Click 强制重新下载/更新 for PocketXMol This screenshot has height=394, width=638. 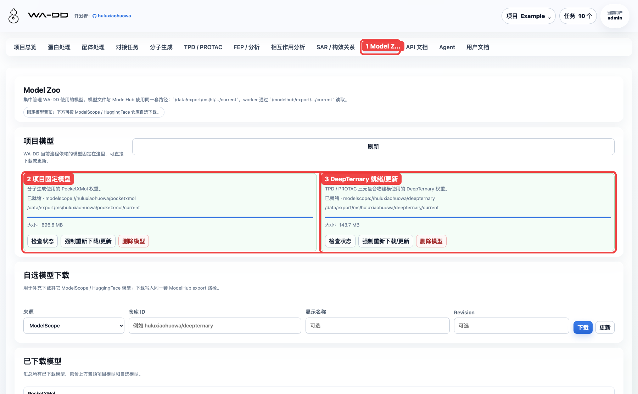[x=88, y=241]
